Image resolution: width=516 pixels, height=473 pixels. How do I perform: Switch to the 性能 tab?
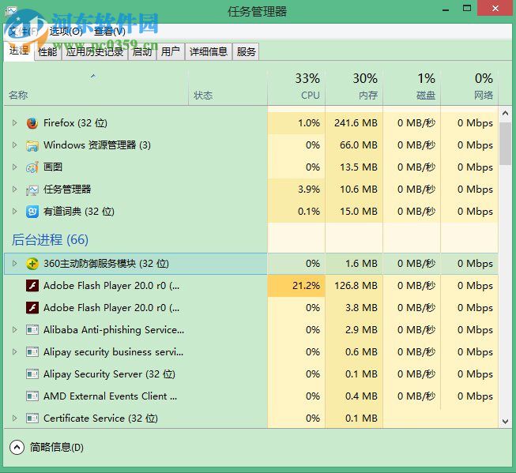click(47, 51)
